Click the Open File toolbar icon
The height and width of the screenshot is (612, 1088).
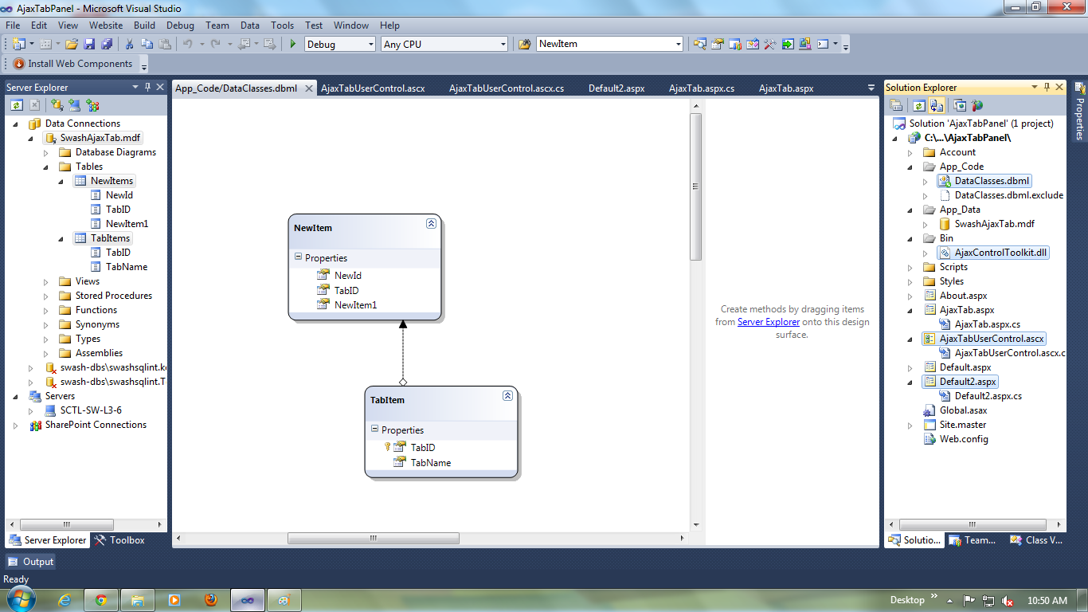72,44
